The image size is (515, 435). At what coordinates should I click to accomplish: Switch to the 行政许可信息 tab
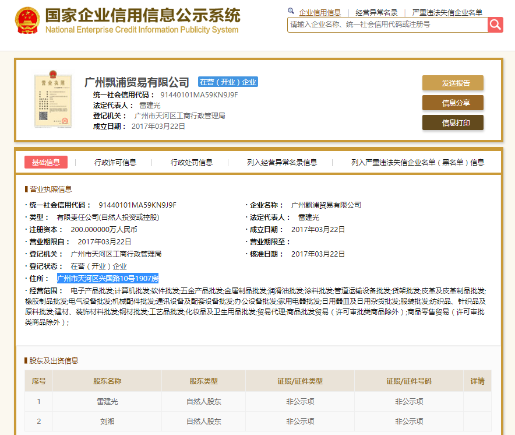pyautogui.click(x=115, y=162)
